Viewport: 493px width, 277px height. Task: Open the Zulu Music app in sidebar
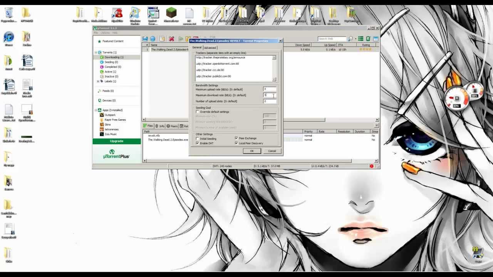pyautogui.click(x=108, y=134)
